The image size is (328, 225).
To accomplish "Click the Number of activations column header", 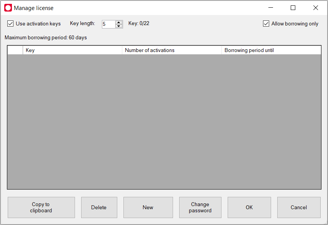I will pyautogui.click(x=171, y=50).
